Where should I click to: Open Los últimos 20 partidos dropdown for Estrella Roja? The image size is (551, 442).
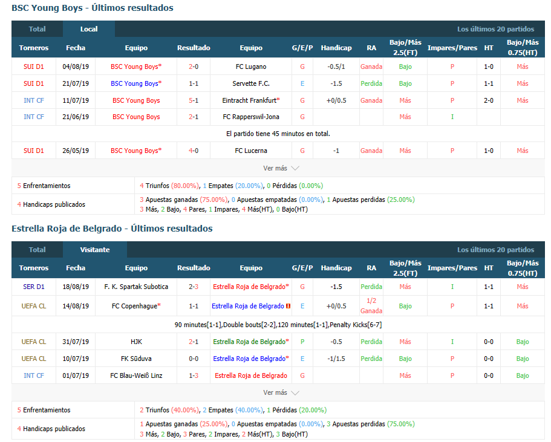[495, 250]
